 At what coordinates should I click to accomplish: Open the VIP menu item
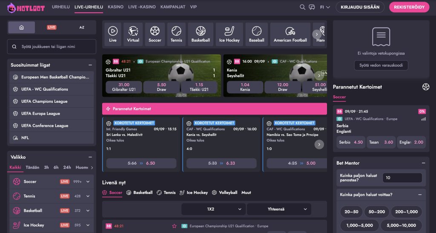pos(193,7)
